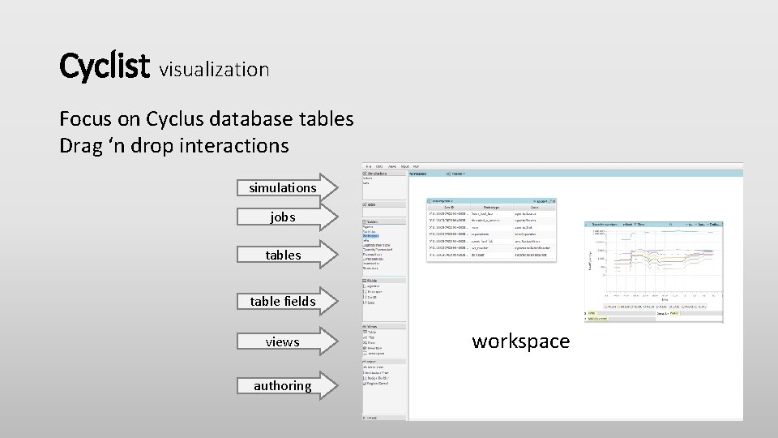Select the Workspace tab
The width and height of the screenshot is (778, 438).
pos(418,174)
